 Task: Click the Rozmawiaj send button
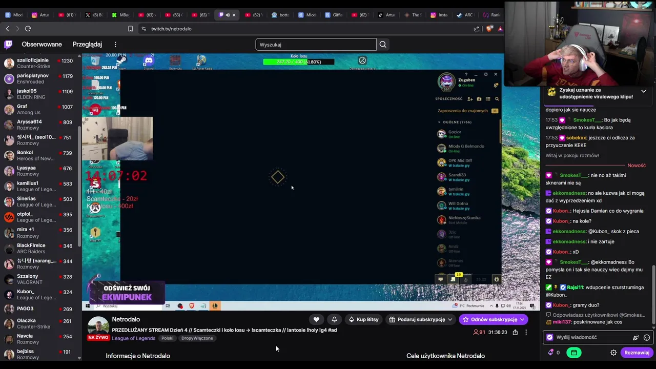(x=637, y=353)
